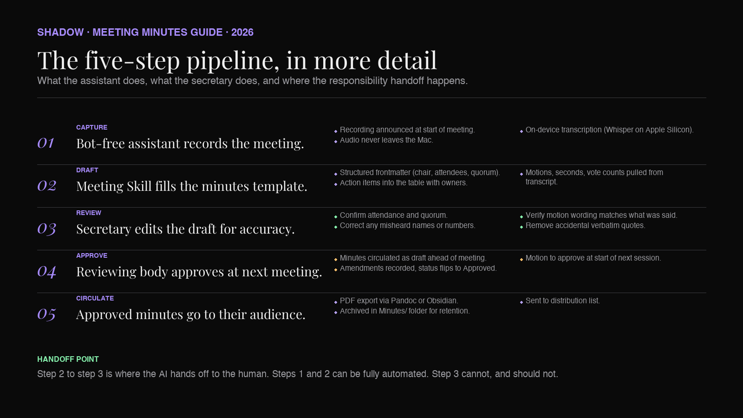Select 'Approved minutes go to their audience.'
This screenshot has width=743, height=418.
coord(190,314)
